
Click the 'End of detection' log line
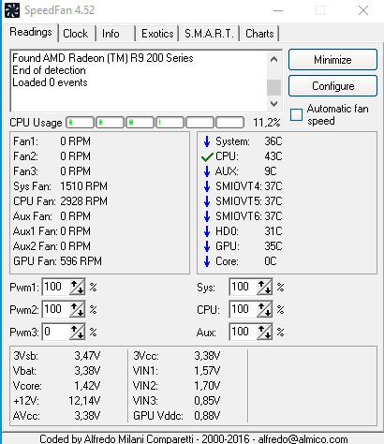coord(49,70)
